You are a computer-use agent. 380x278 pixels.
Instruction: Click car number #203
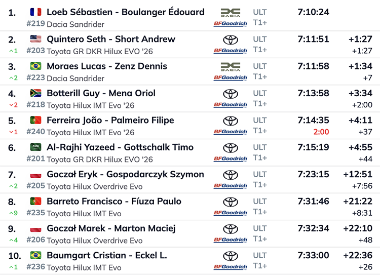tap(35, 51)
